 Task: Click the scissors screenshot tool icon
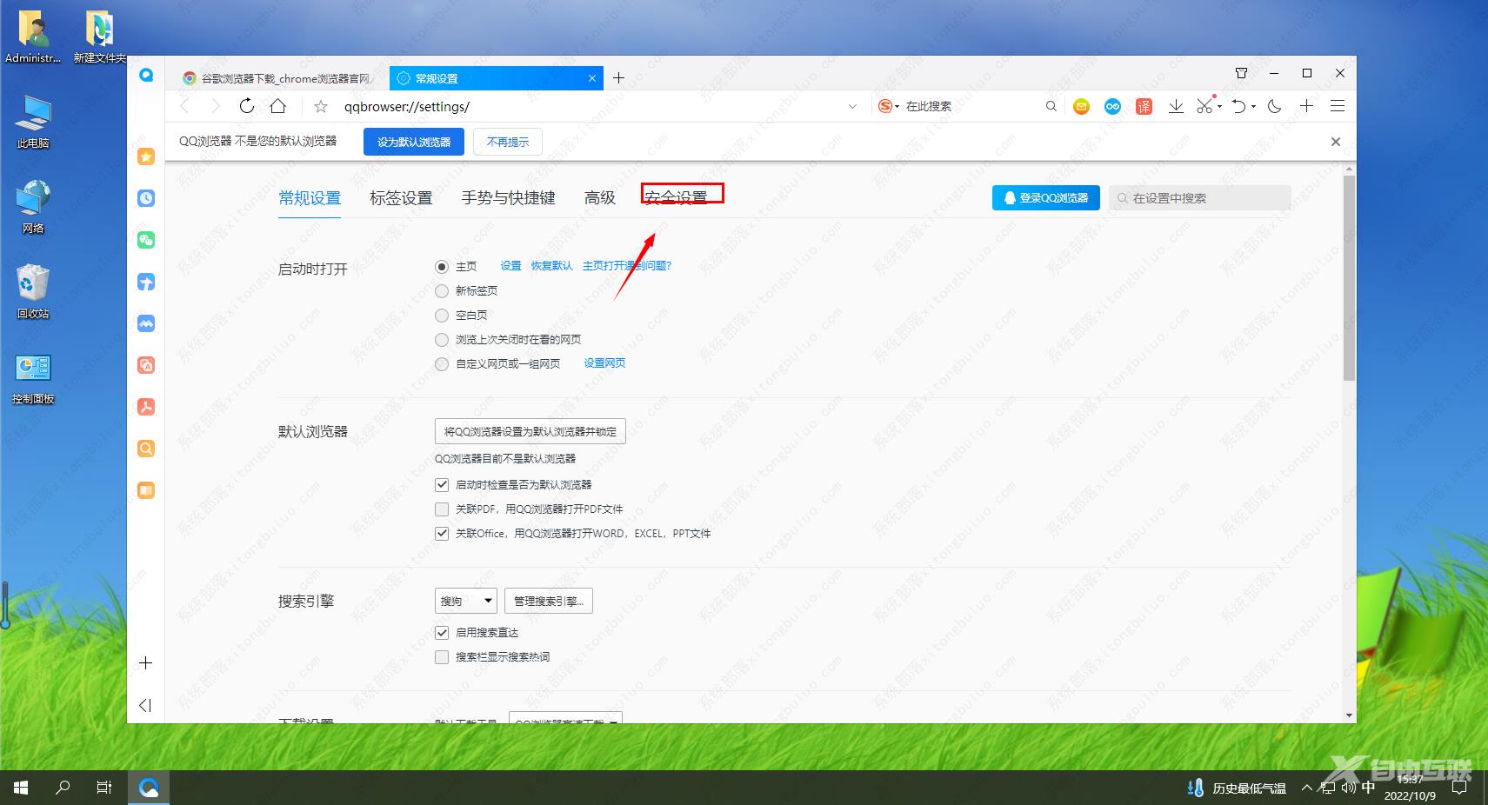pos(1204,105)
